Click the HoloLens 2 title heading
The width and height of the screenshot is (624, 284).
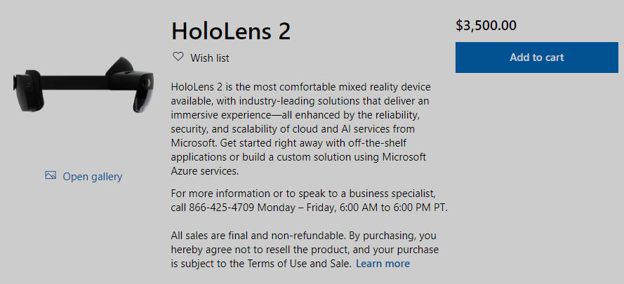231,30
